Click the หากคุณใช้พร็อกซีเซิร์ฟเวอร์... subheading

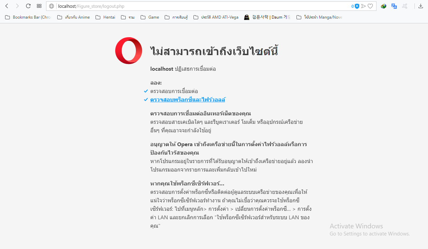(187, 184)
